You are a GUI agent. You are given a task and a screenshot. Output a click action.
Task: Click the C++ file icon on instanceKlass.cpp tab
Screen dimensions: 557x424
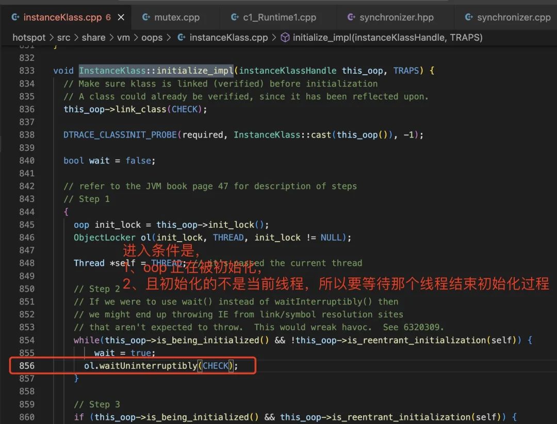[15, 17]
